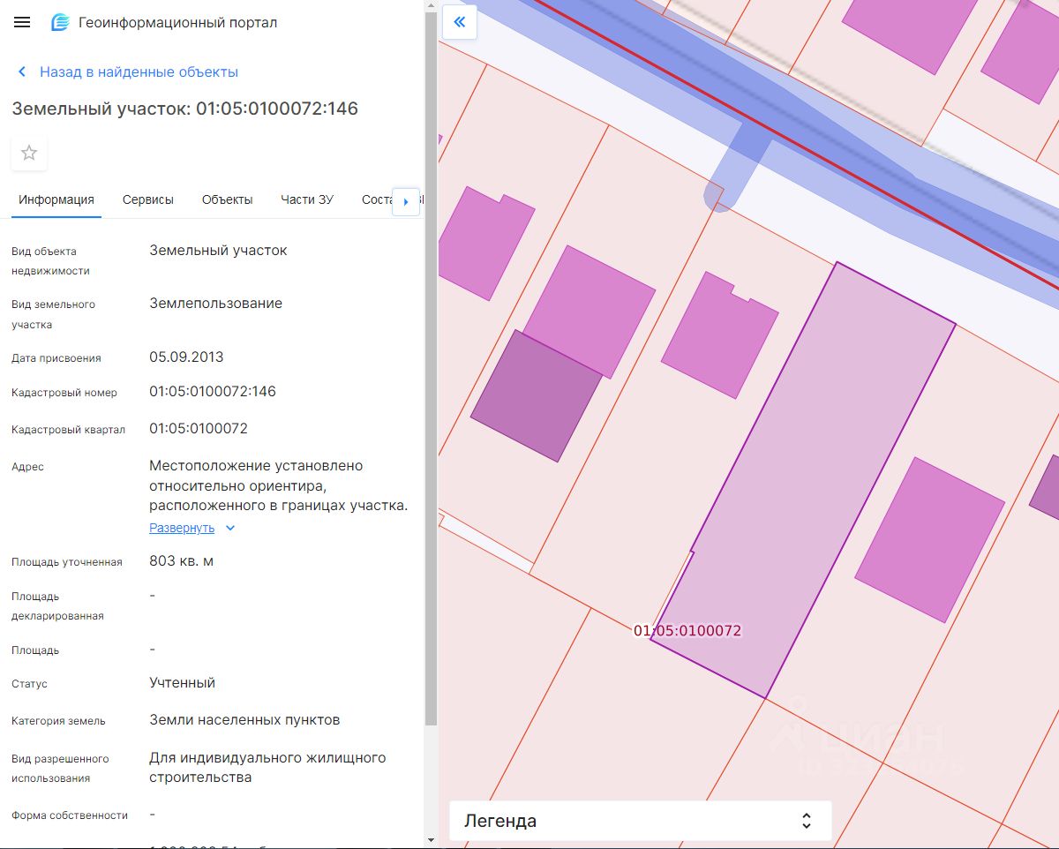Click the back arrow icon

tap(22, 71)
